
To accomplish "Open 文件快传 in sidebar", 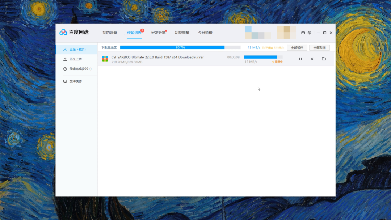I will tap(76, 81).
